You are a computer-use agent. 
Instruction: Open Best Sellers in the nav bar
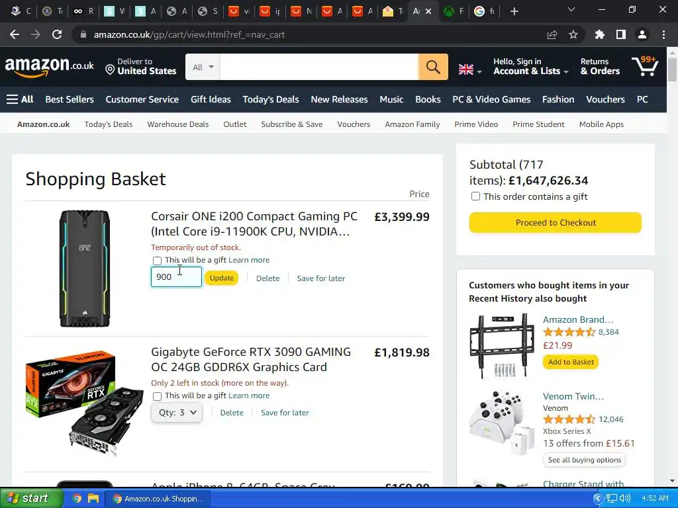[70, 99]
